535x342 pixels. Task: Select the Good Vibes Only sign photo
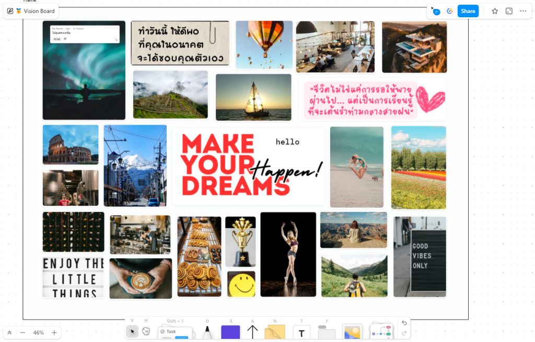tap(420, 257)
